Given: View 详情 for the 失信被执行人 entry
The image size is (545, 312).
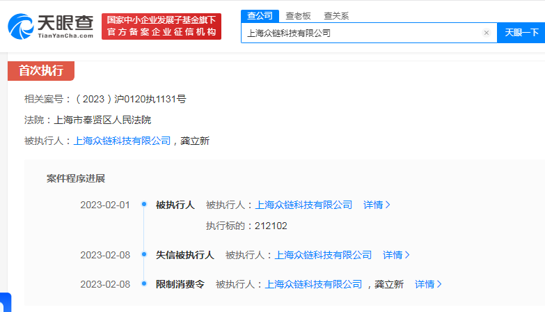Looking at the screenshot, I should 396,255.
